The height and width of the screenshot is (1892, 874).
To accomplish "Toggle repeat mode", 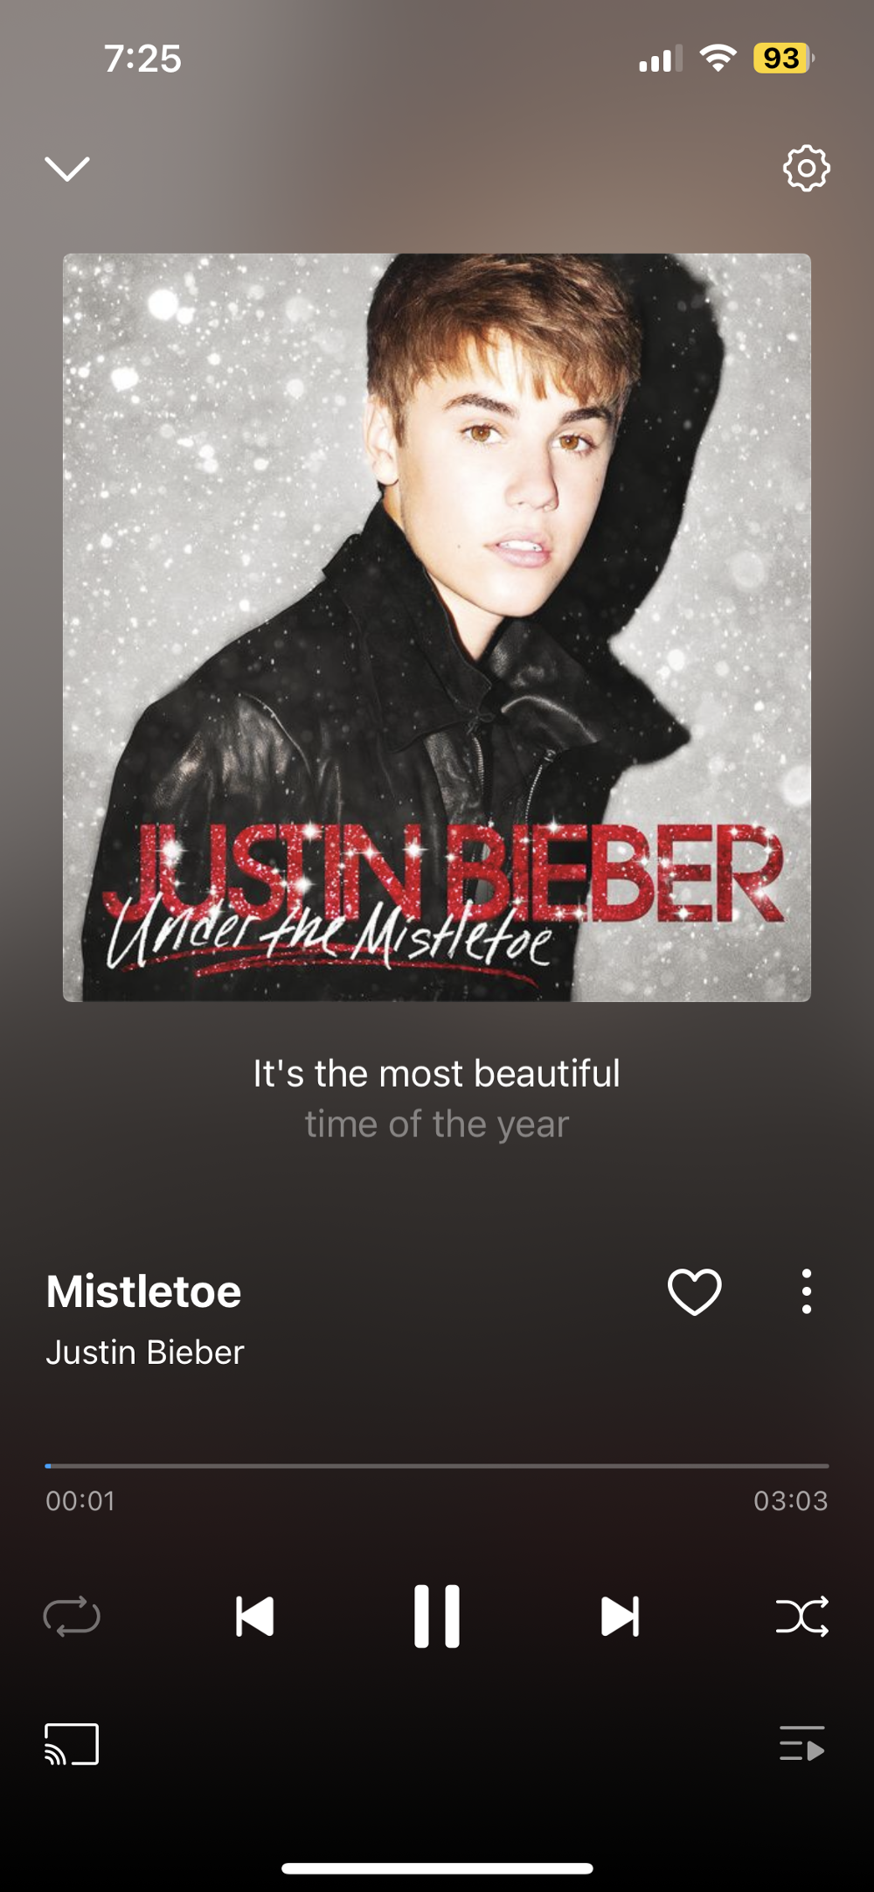I will pos(72,1616).
